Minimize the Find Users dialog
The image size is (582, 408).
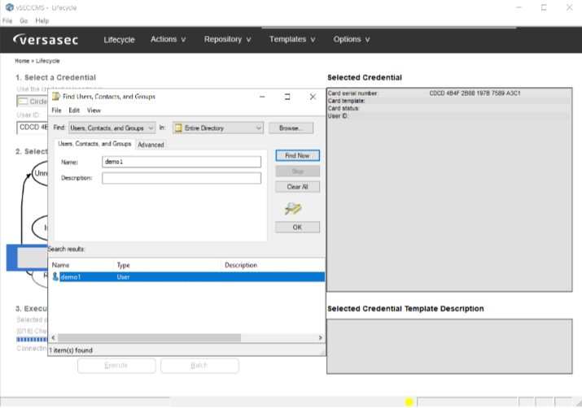pyautogui.click(x=262, y=97)
